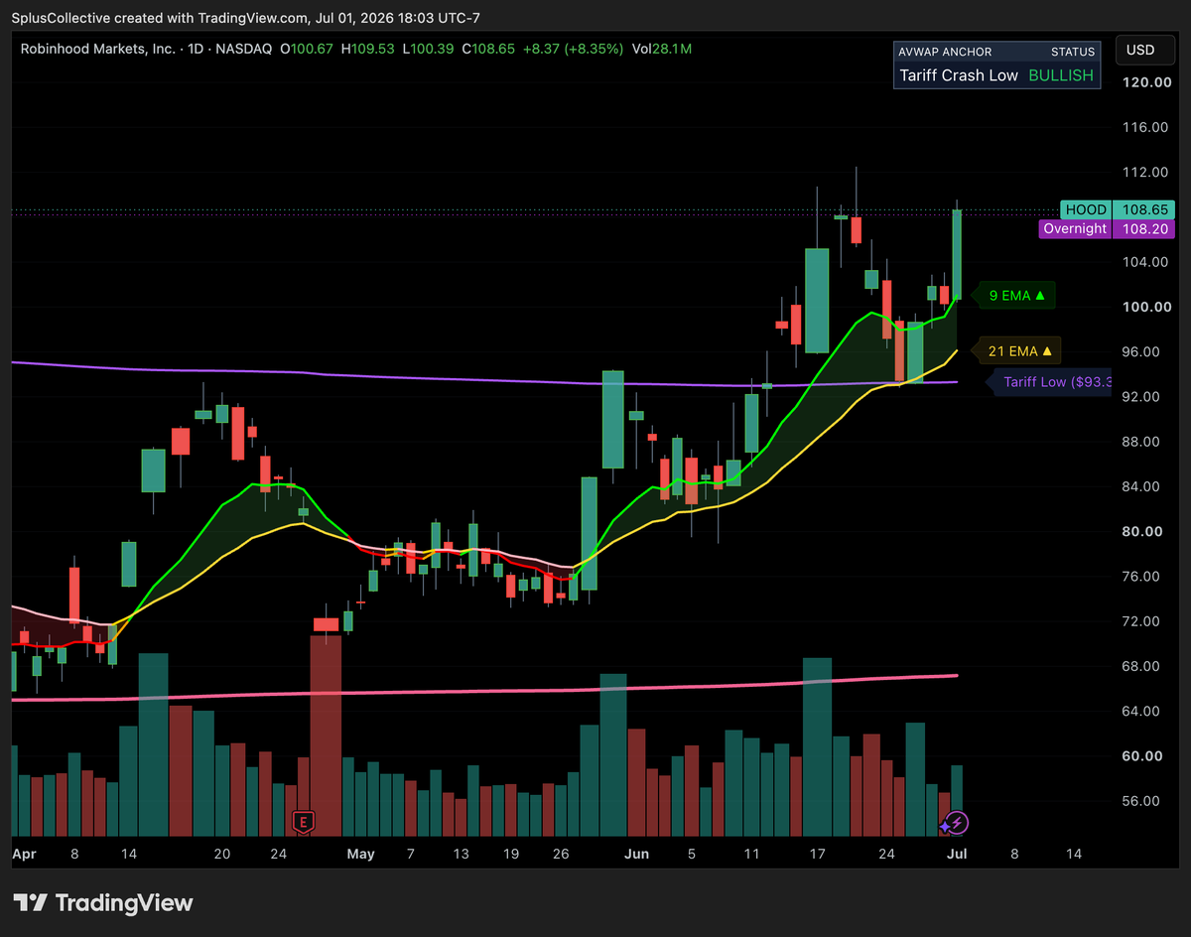Viewport: 1191px width, 937px height.
Task: Click the Jul date axis label
Action: pyautogui.click(x=958, y=854)
